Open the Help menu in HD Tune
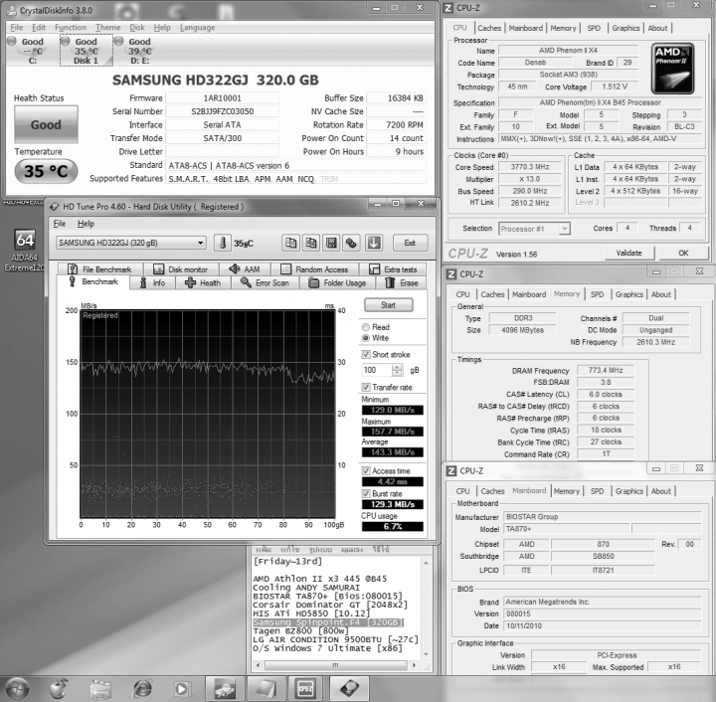 tap(86, 224)
